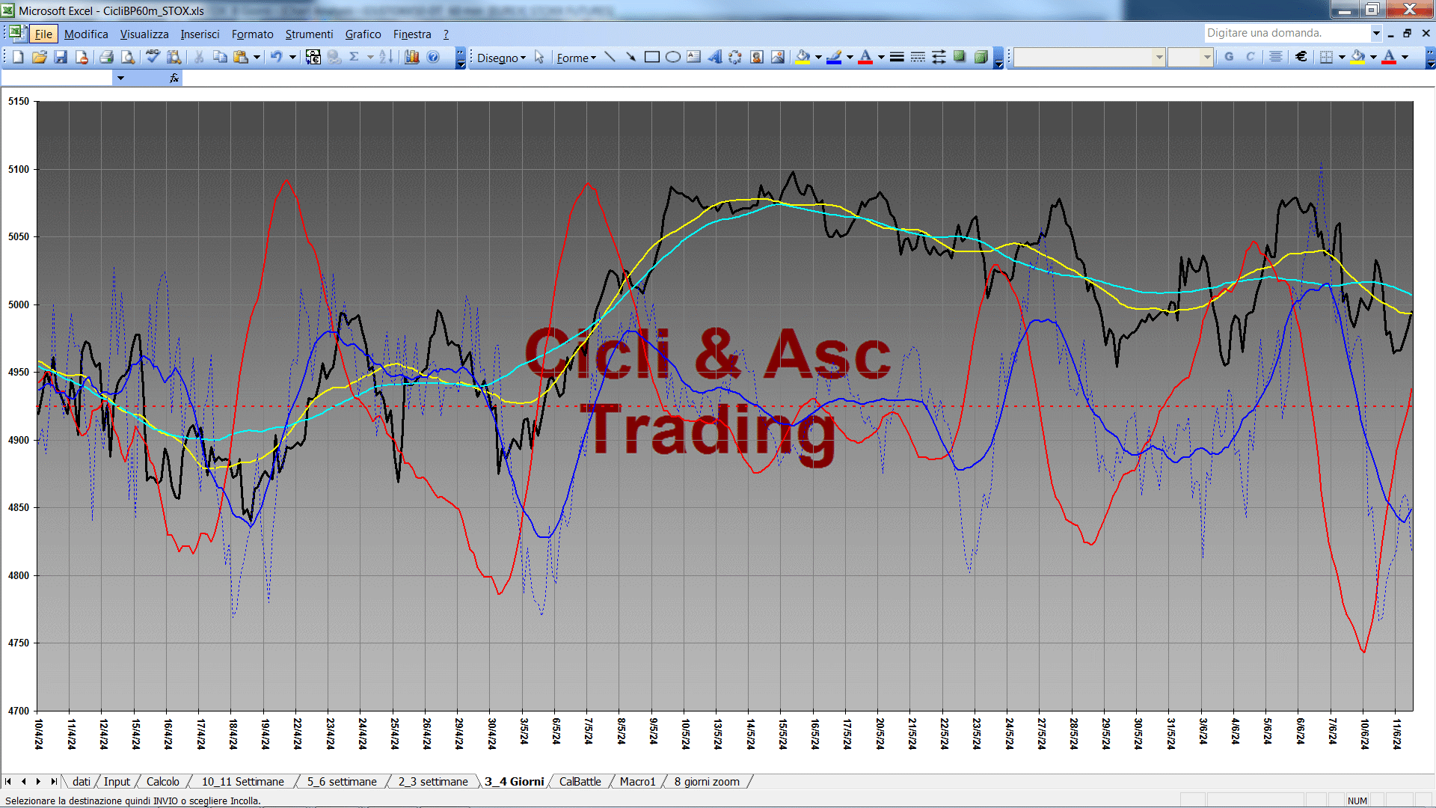Image resolution: width=1436 pixels, height=808 pixels.
Task: Insert Clip Art
Action: point(756,57)
